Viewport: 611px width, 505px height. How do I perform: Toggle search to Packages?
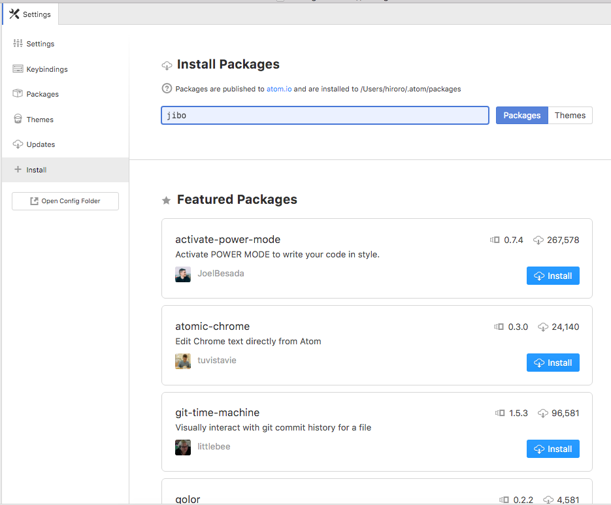click(521, 116)
